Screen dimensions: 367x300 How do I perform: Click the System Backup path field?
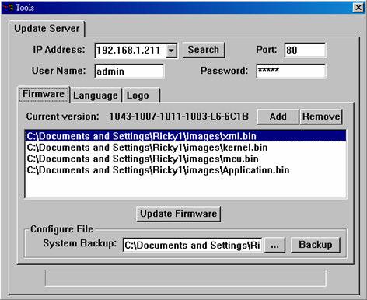pyautogui.click(x=192, y=245)
